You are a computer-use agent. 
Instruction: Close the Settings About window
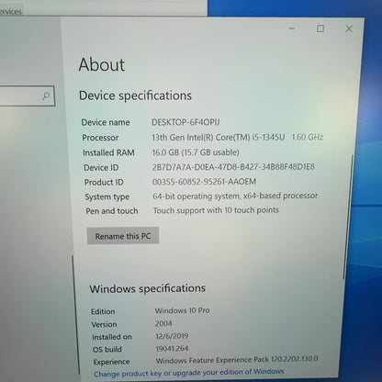(x=349, y=28)
